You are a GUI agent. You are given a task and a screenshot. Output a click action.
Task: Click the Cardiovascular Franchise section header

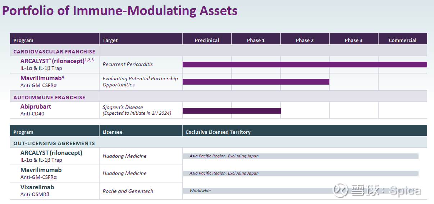coord(54,52)
